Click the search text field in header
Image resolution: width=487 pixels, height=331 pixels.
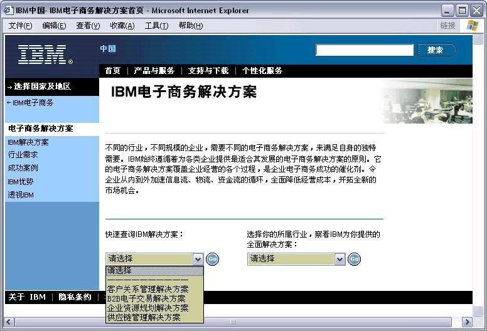tap(364, 50)
